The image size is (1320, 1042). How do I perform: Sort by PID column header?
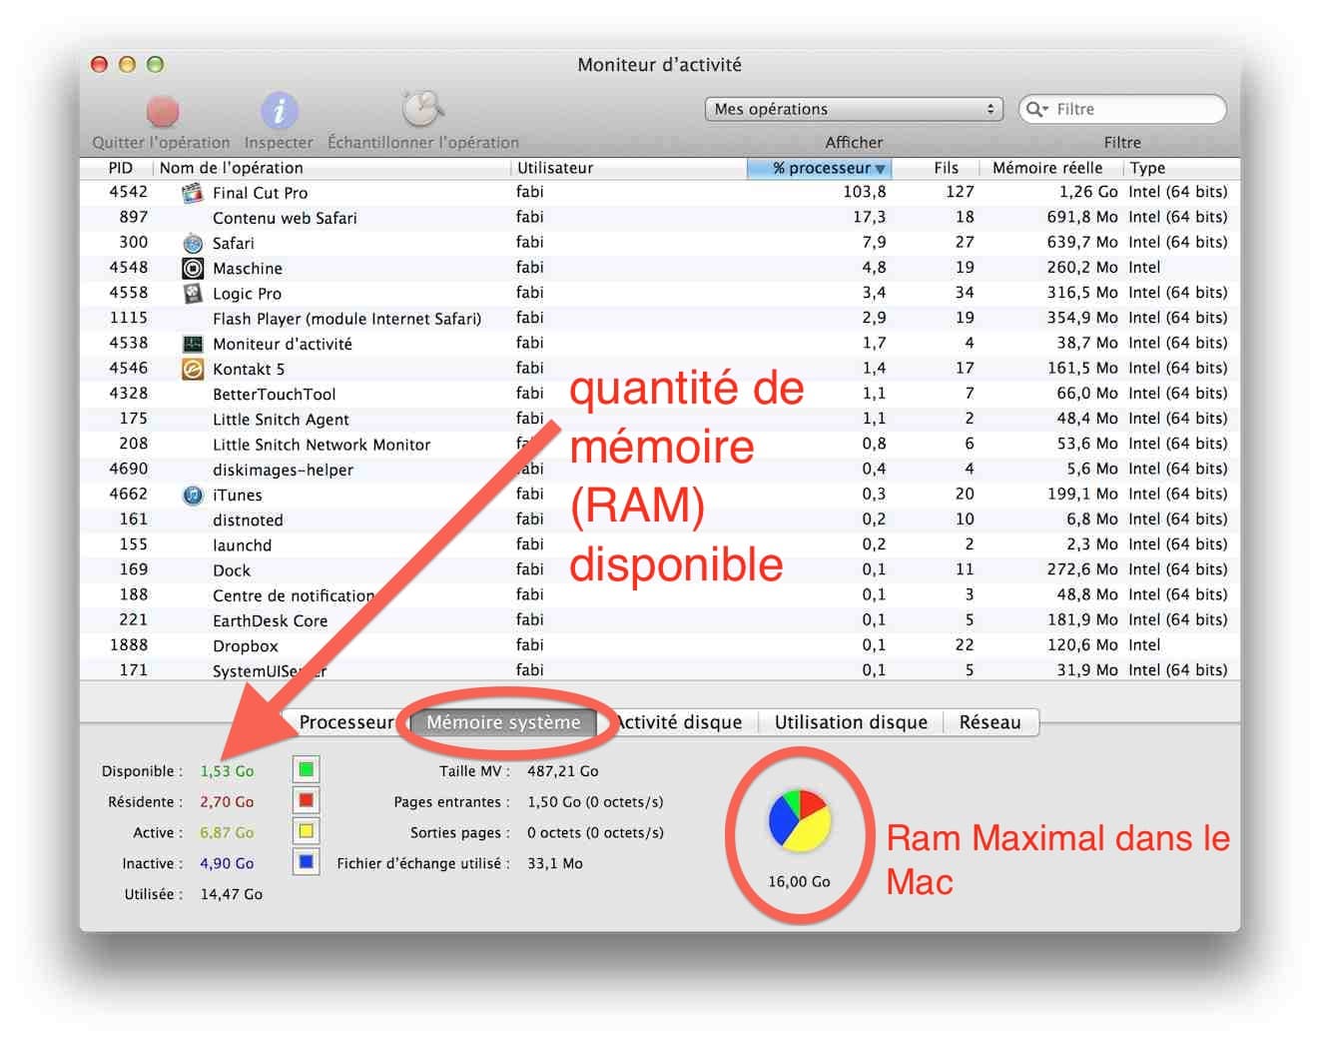point(120,168)
